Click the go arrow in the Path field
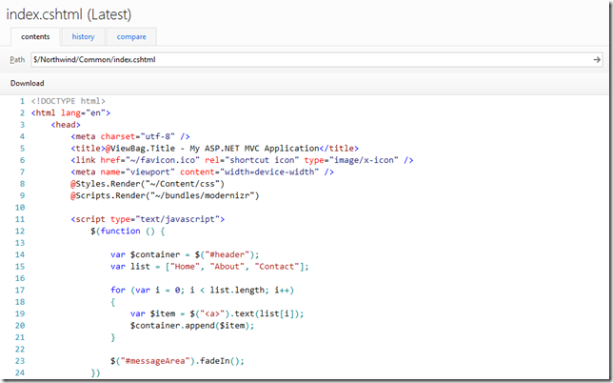613x383 pixels. click(597, 60)
